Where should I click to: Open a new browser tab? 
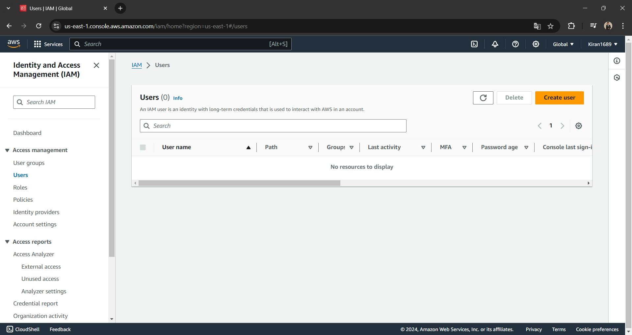click(120, 8)
